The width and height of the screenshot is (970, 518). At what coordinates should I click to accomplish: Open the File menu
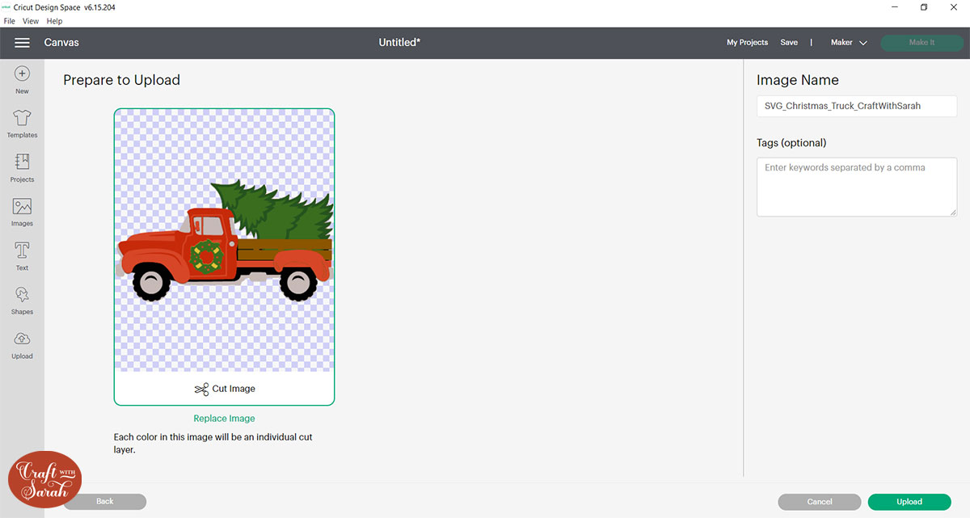[x=9, y=21]
